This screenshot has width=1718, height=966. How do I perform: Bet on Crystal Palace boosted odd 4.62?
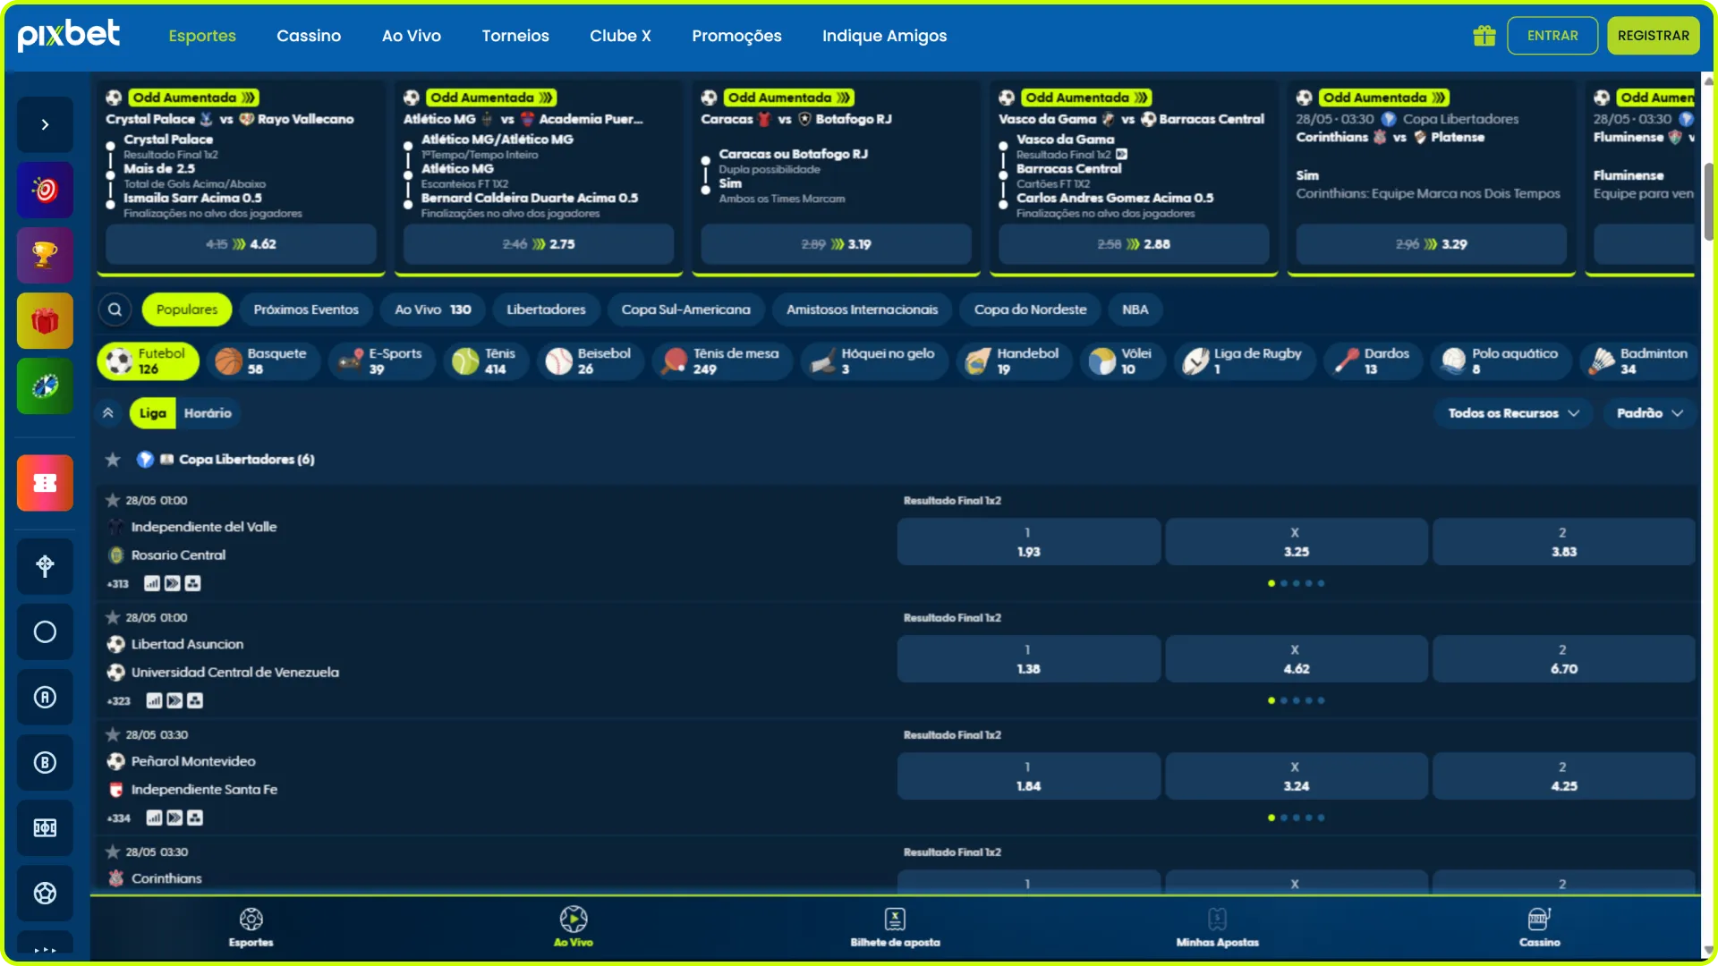pos(241,244)
